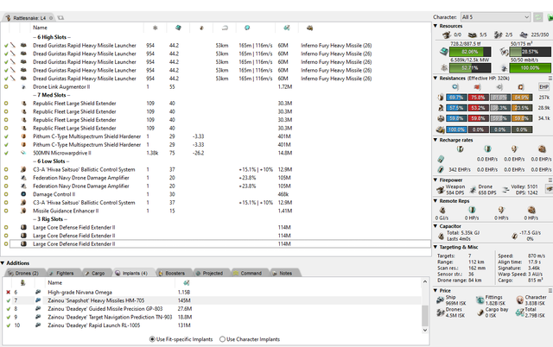Click the hull row icon in Resistances

tap(441, 118)
